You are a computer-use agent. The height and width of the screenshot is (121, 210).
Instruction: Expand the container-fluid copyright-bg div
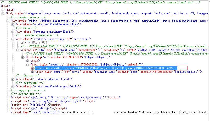click(13, 87)
